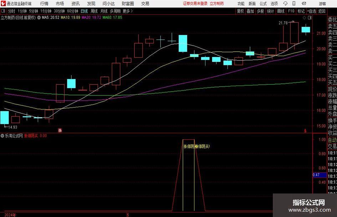This screenshot has height=217, width=337.
Task: Switch to 60分钟 period tab
Action: click(x=73, y=11)
